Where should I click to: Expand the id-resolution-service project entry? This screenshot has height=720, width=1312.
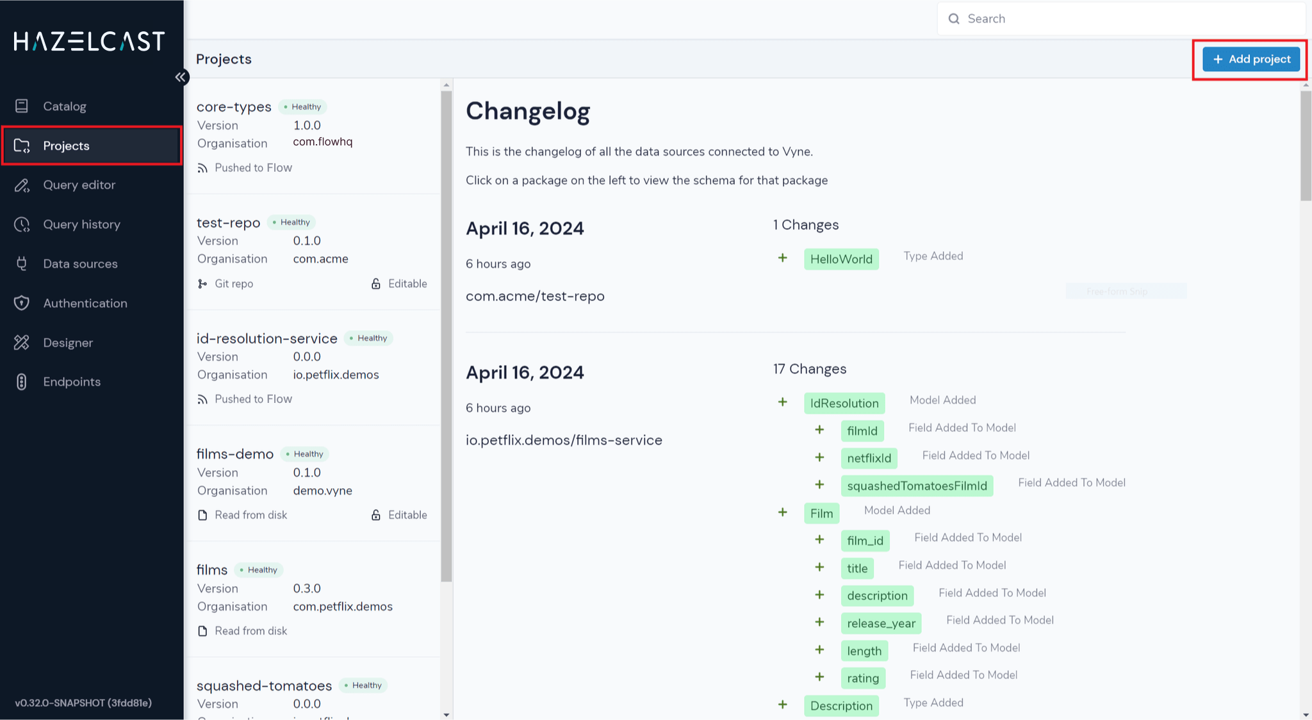tap(266, 338)
